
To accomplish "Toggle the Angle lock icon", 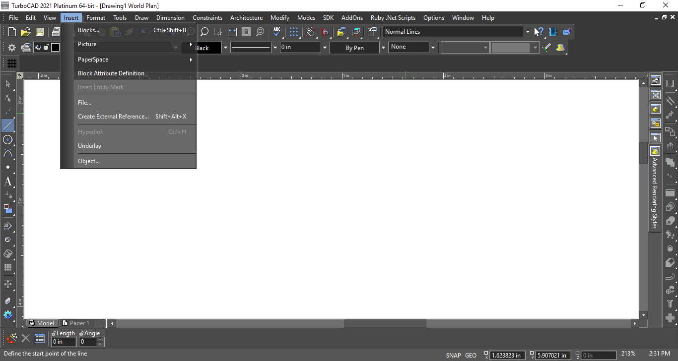I will [x=81, y=333].
